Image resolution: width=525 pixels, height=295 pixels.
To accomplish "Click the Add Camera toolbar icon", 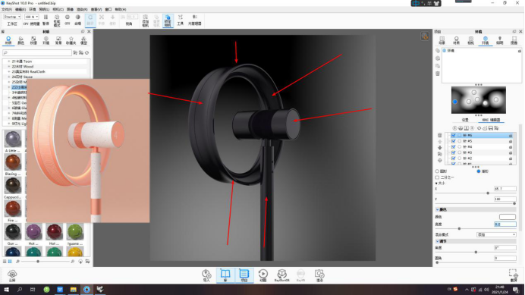I will (146, 17).
